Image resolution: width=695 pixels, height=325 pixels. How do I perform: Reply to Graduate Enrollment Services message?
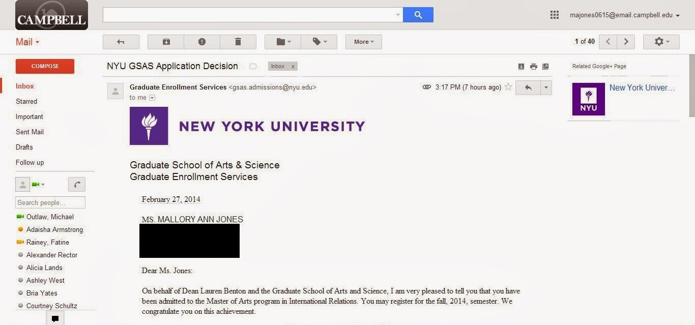click(x=528, y=87)
